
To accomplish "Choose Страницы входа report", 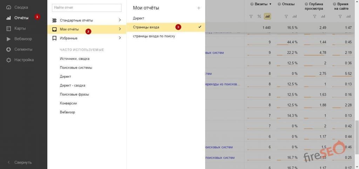I will 146,27.
